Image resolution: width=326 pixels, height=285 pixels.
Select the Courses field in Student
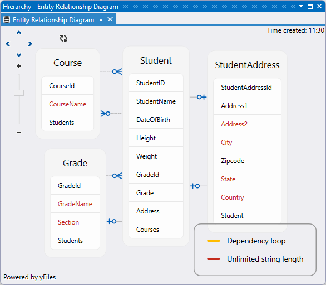click(156, 229)
